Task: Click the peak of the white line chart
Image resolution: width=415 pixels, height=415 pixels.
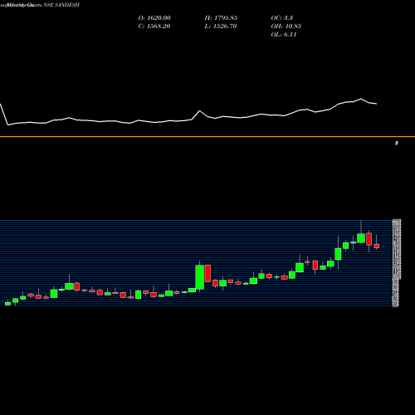Action: [361, 99]
